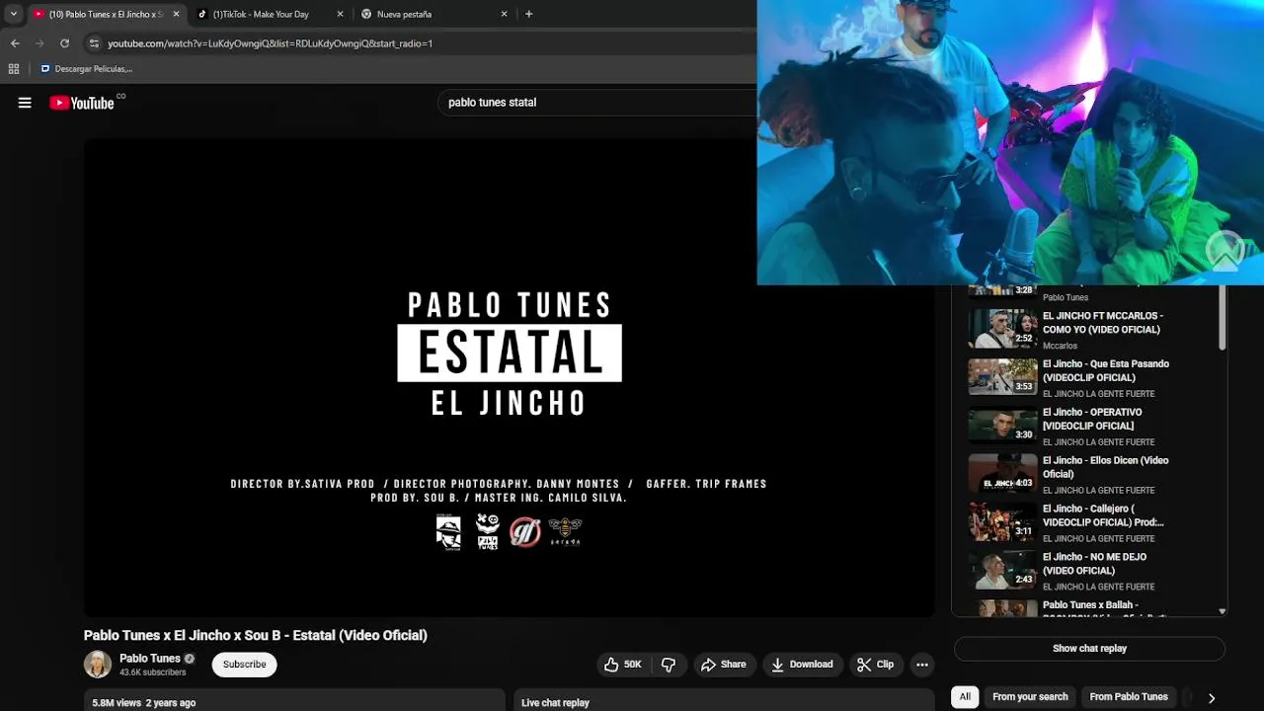Open the more actions three-dot menu

pos(922,665)
